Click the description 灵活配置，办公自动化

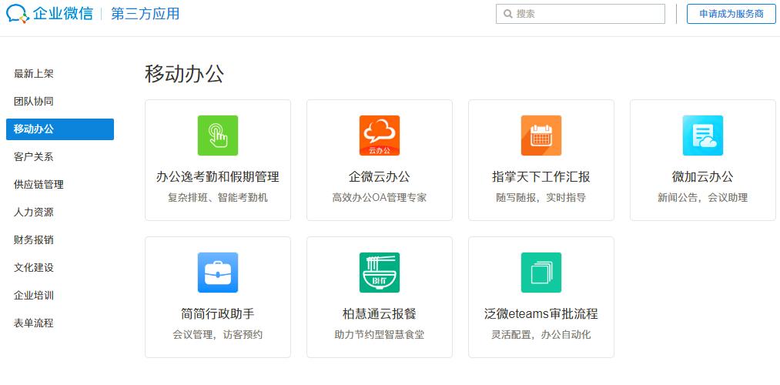(541, 335)
